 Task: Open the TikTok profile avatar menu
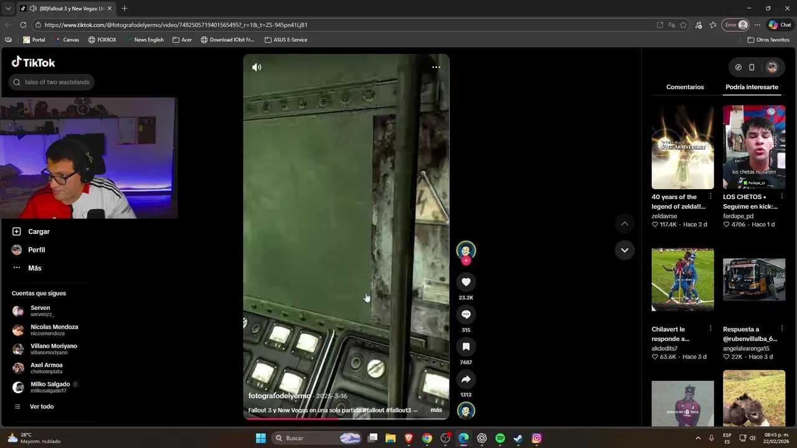pos(772,67)
